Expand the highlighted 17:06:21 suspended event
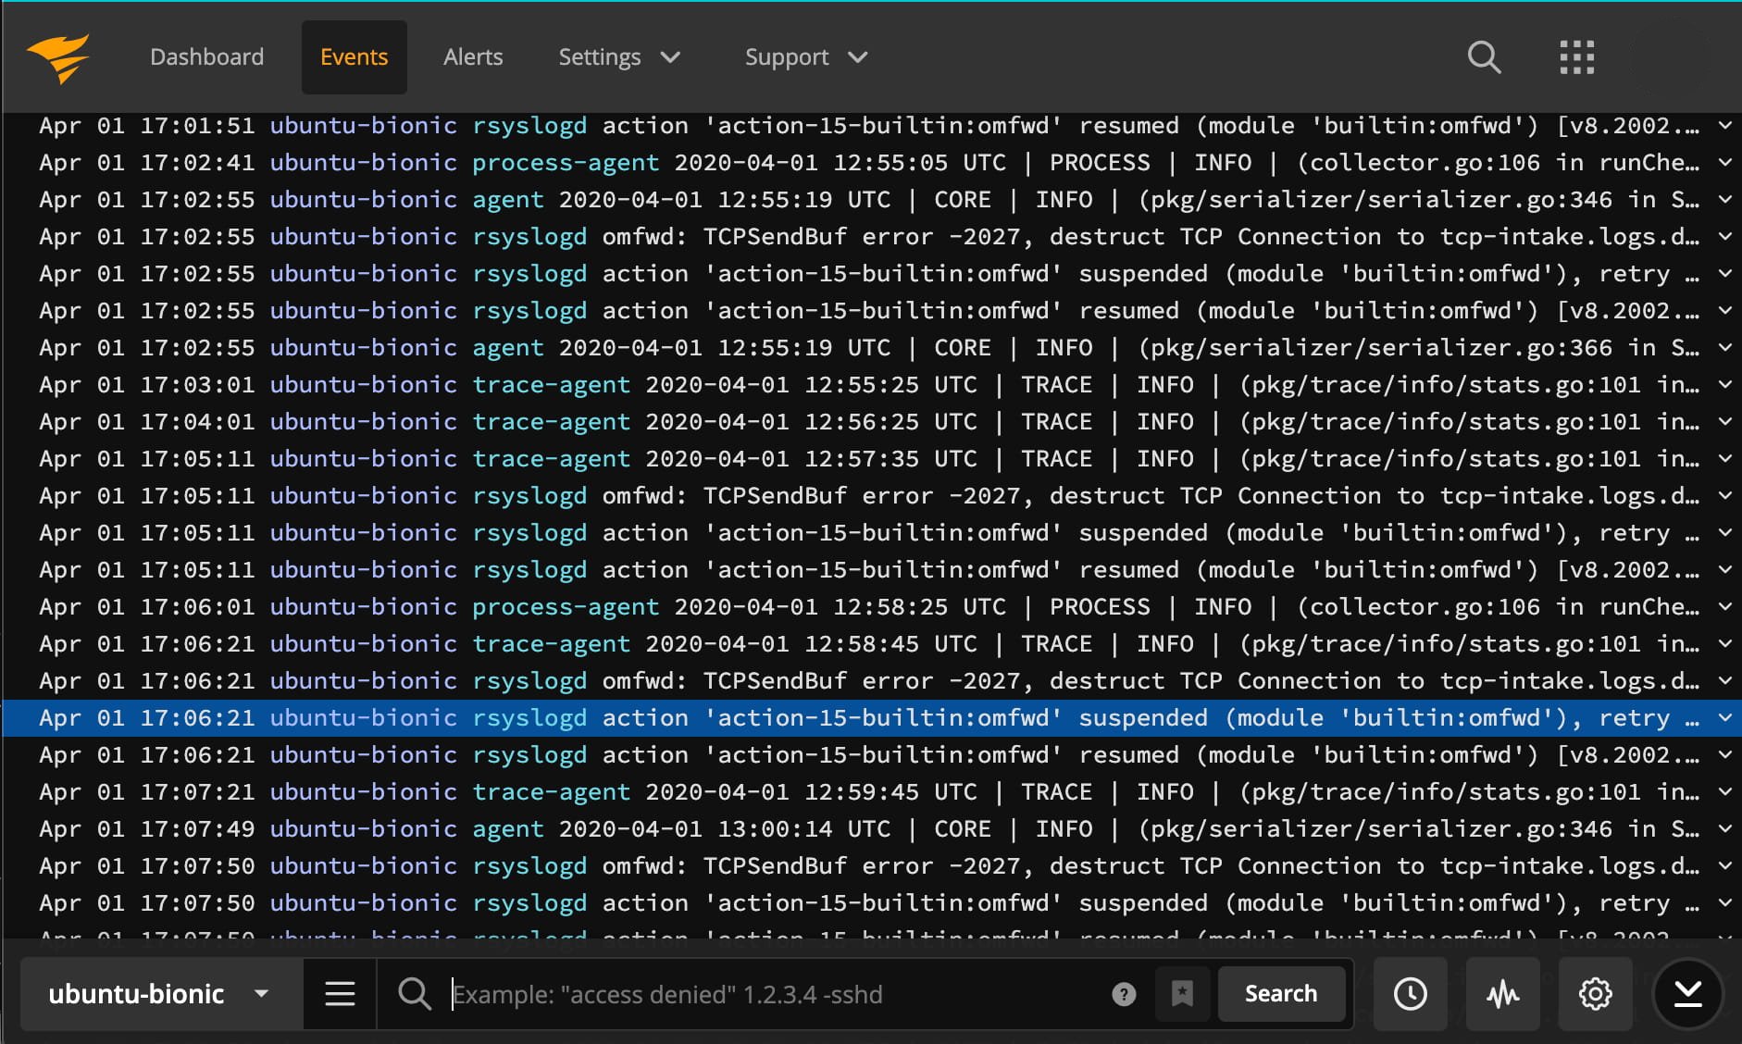 (1724, 717)
